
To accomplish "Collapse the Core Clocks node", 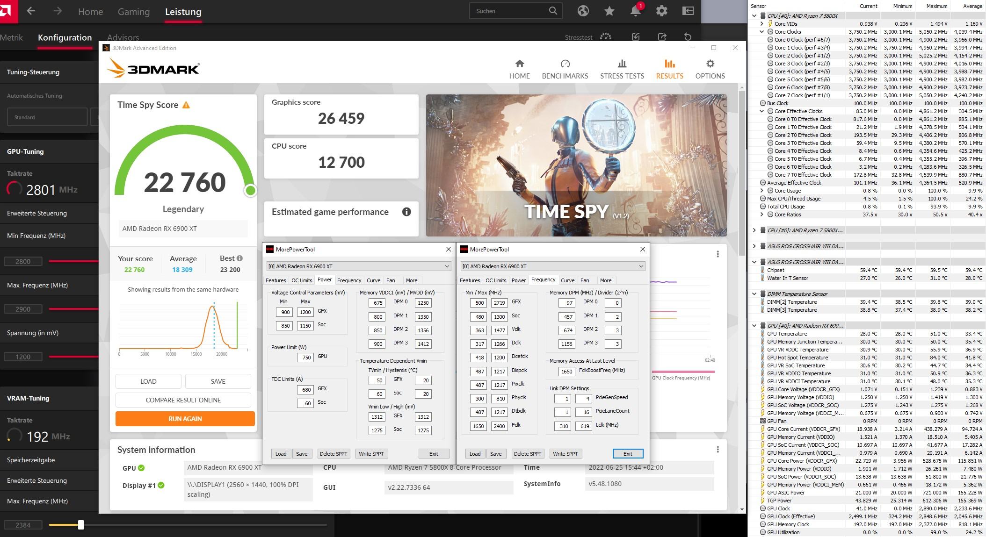I will coord(762,32).
